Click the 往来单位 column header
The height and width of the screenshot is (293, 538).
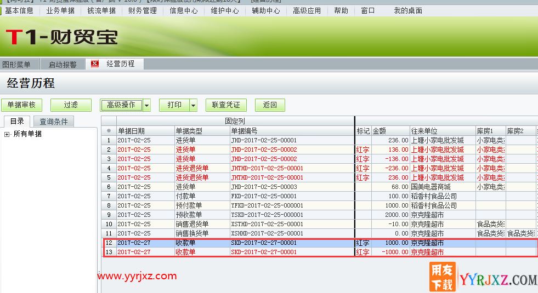[x=443, y=131]
